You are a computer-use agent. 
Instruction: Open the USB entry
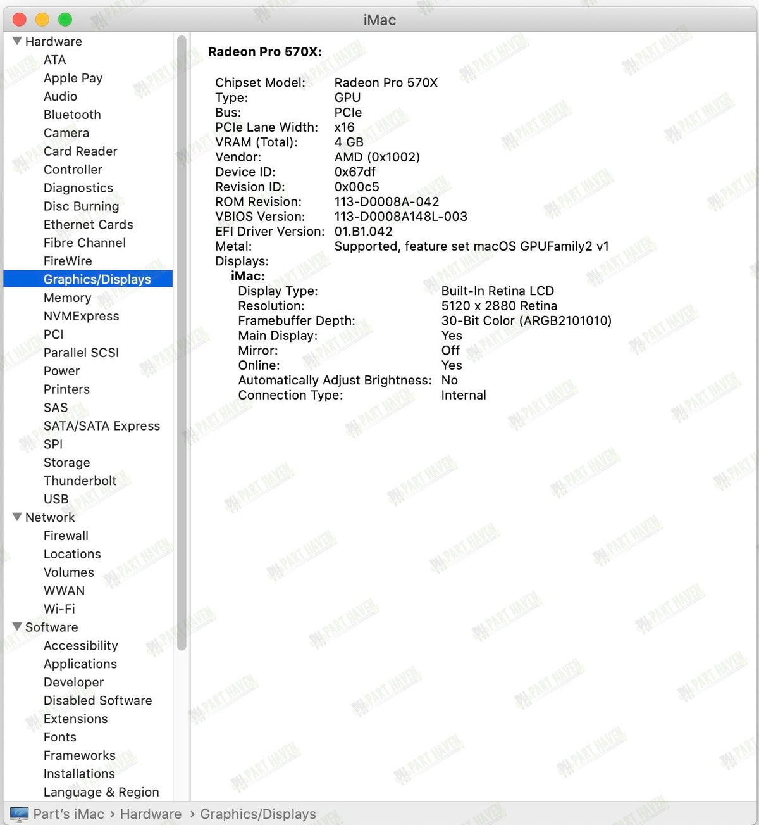click(56, 499)
